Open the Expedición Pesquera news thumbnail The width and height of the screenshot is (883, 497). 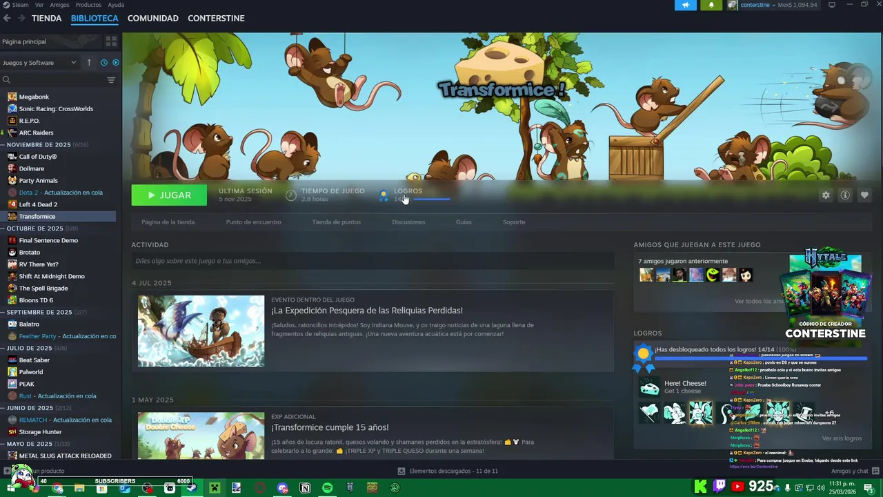click(x=201, y=331)
